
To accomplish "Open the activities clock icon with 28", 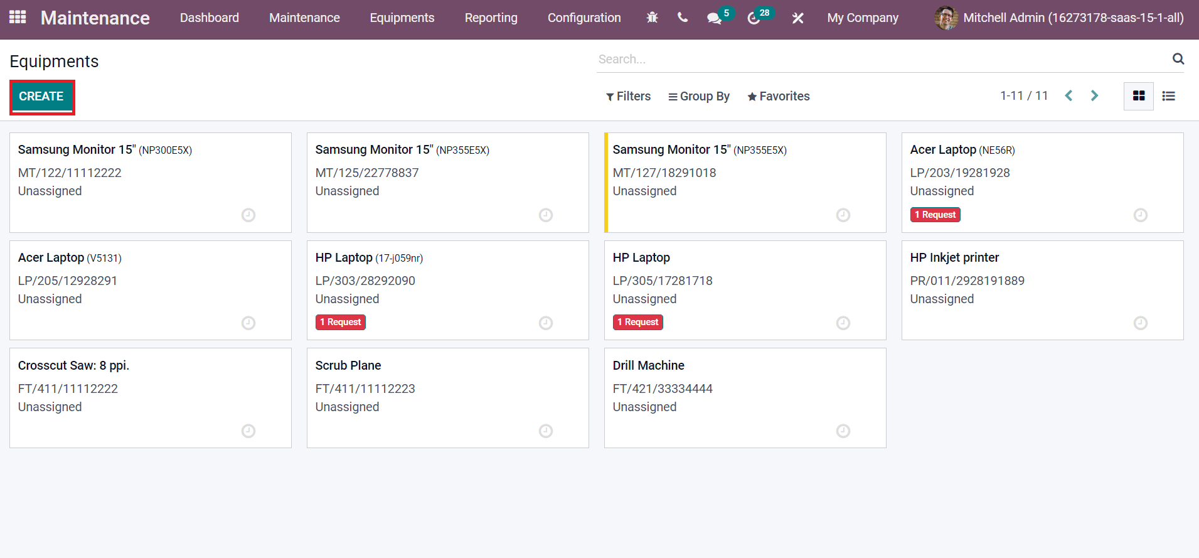I will click(x=754, y=18).
